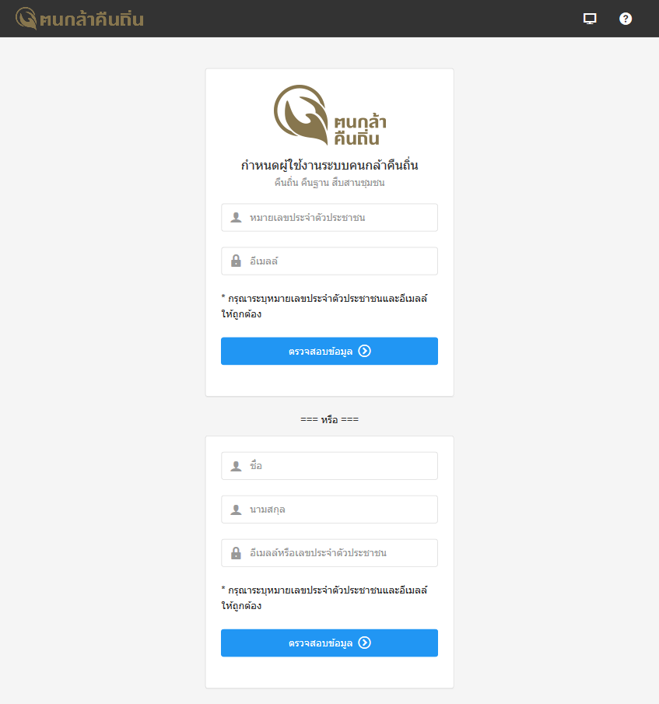Click the lock icon in the อีเมลล์ field

click(x=236, y=261)
